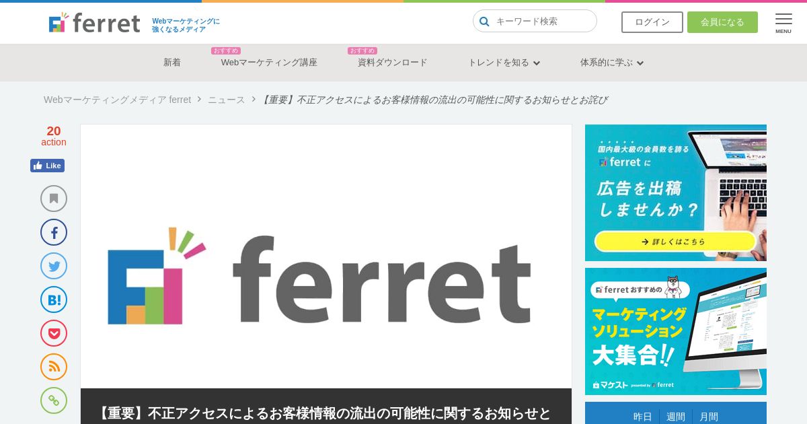807x424 pixels.
Task: Open the hamburger MENU icon
Action: point(783,23)
